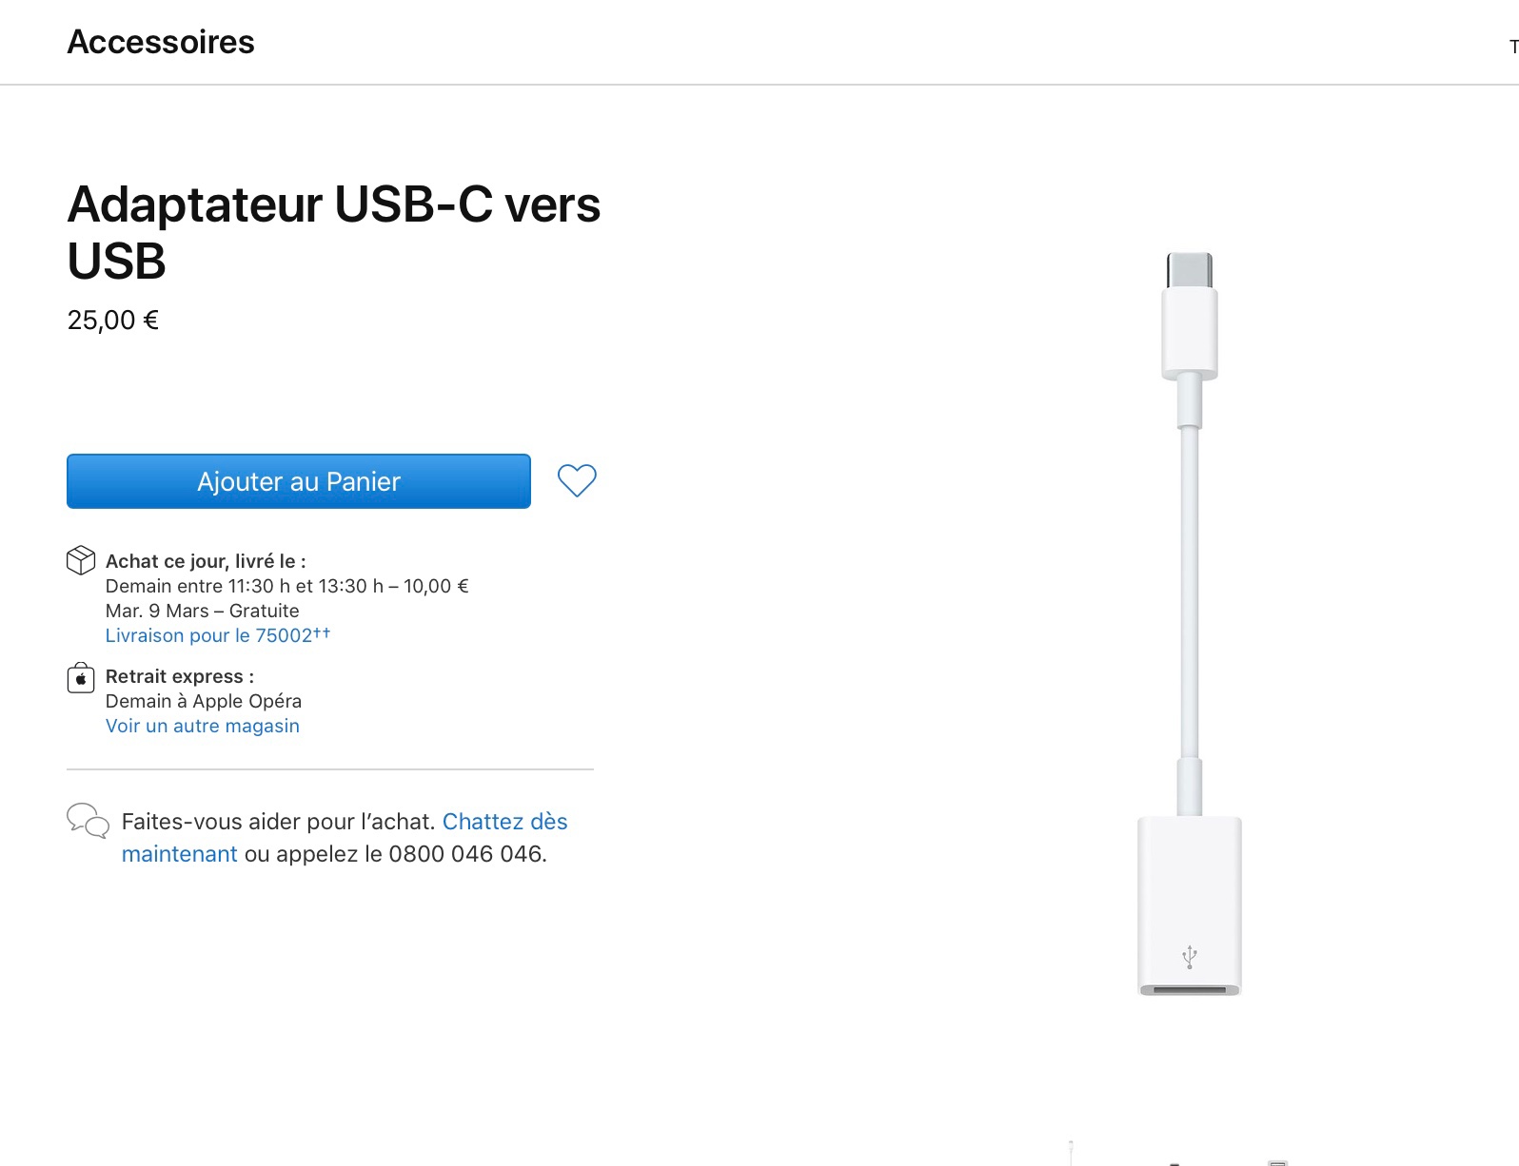1519x1166 pixels.
Task: Click the Adaptateur USB-C vers USB title
Action: point(333,232)
